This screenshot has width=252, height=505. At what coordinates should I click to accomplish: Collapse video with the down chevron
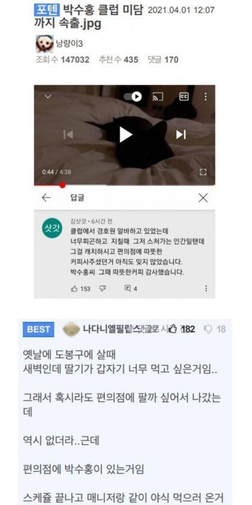(x=48, y=96)
